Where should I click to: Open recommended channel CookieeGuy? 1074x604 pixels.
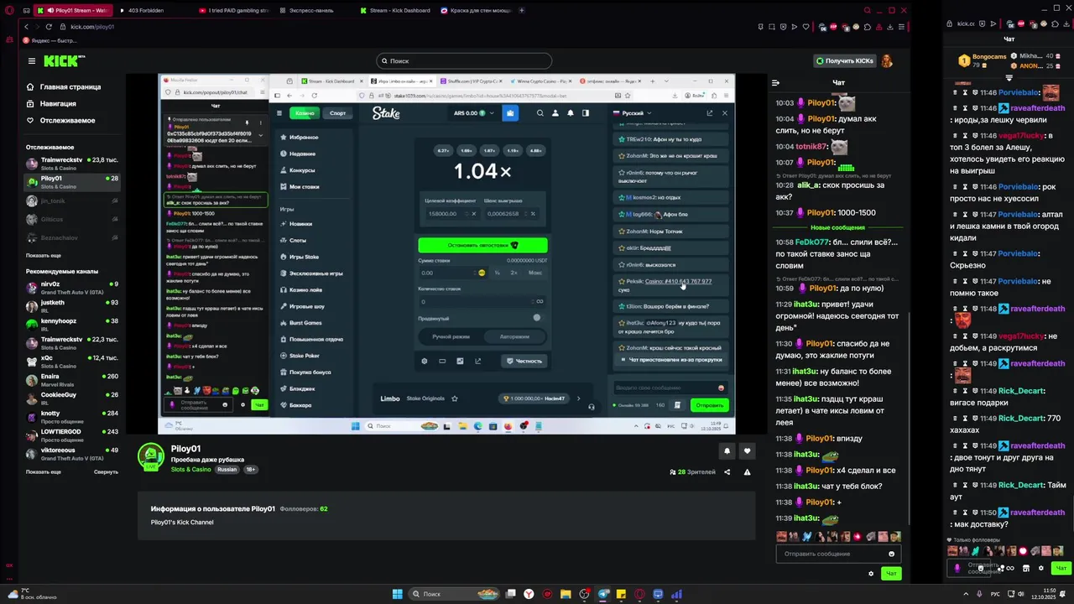coord(71,398)
